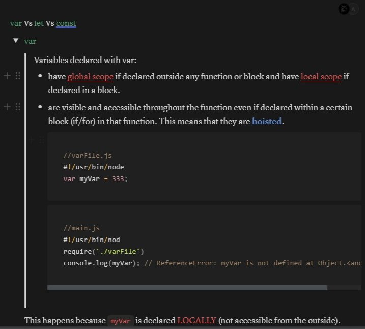Image resolution: width=365 pixels, height=329 pixels.
Task: Add a block beside the varFile.js code block
Action: [x=32, y=140]
